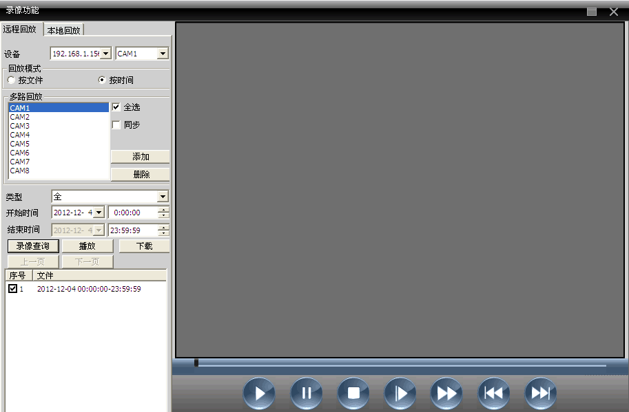Viewport: 629px width, 412px height.
Task: Click the 下载 download button
Action: pos(144,246)
